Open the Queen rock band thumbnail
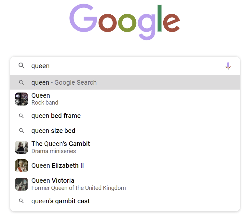 21,99
